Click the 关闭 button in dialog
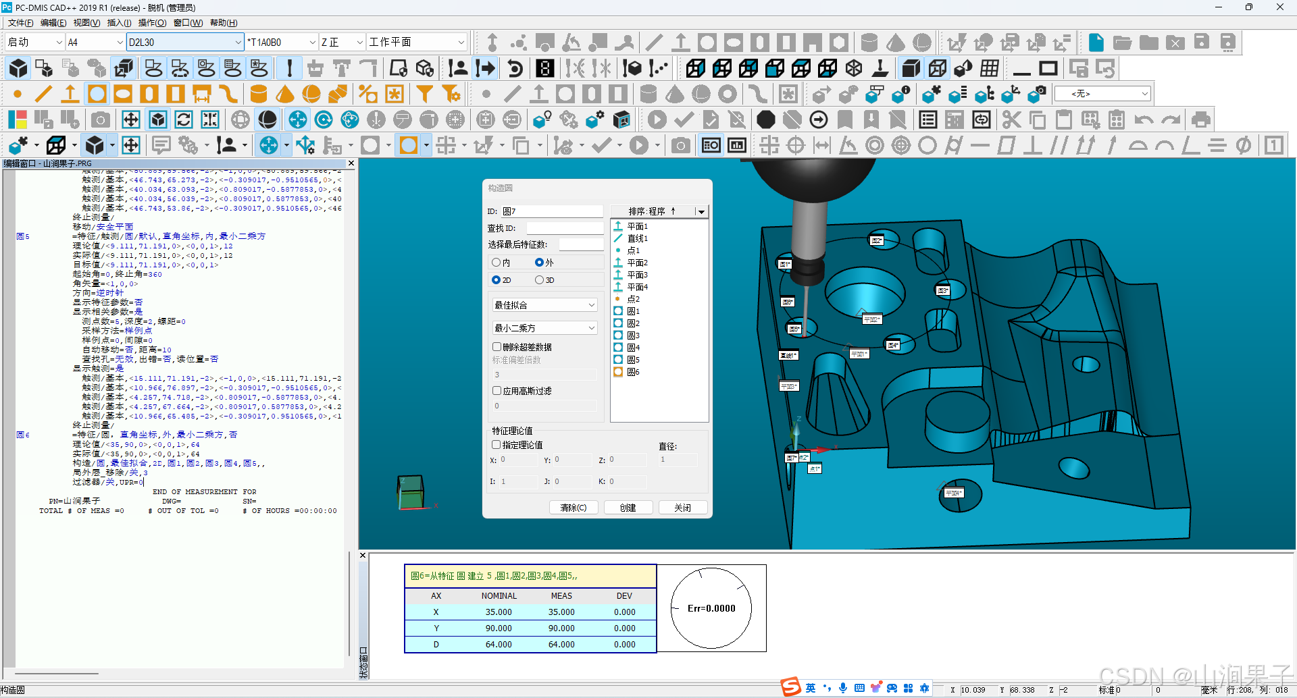The image size is (1297, 698). pos(683,508)
